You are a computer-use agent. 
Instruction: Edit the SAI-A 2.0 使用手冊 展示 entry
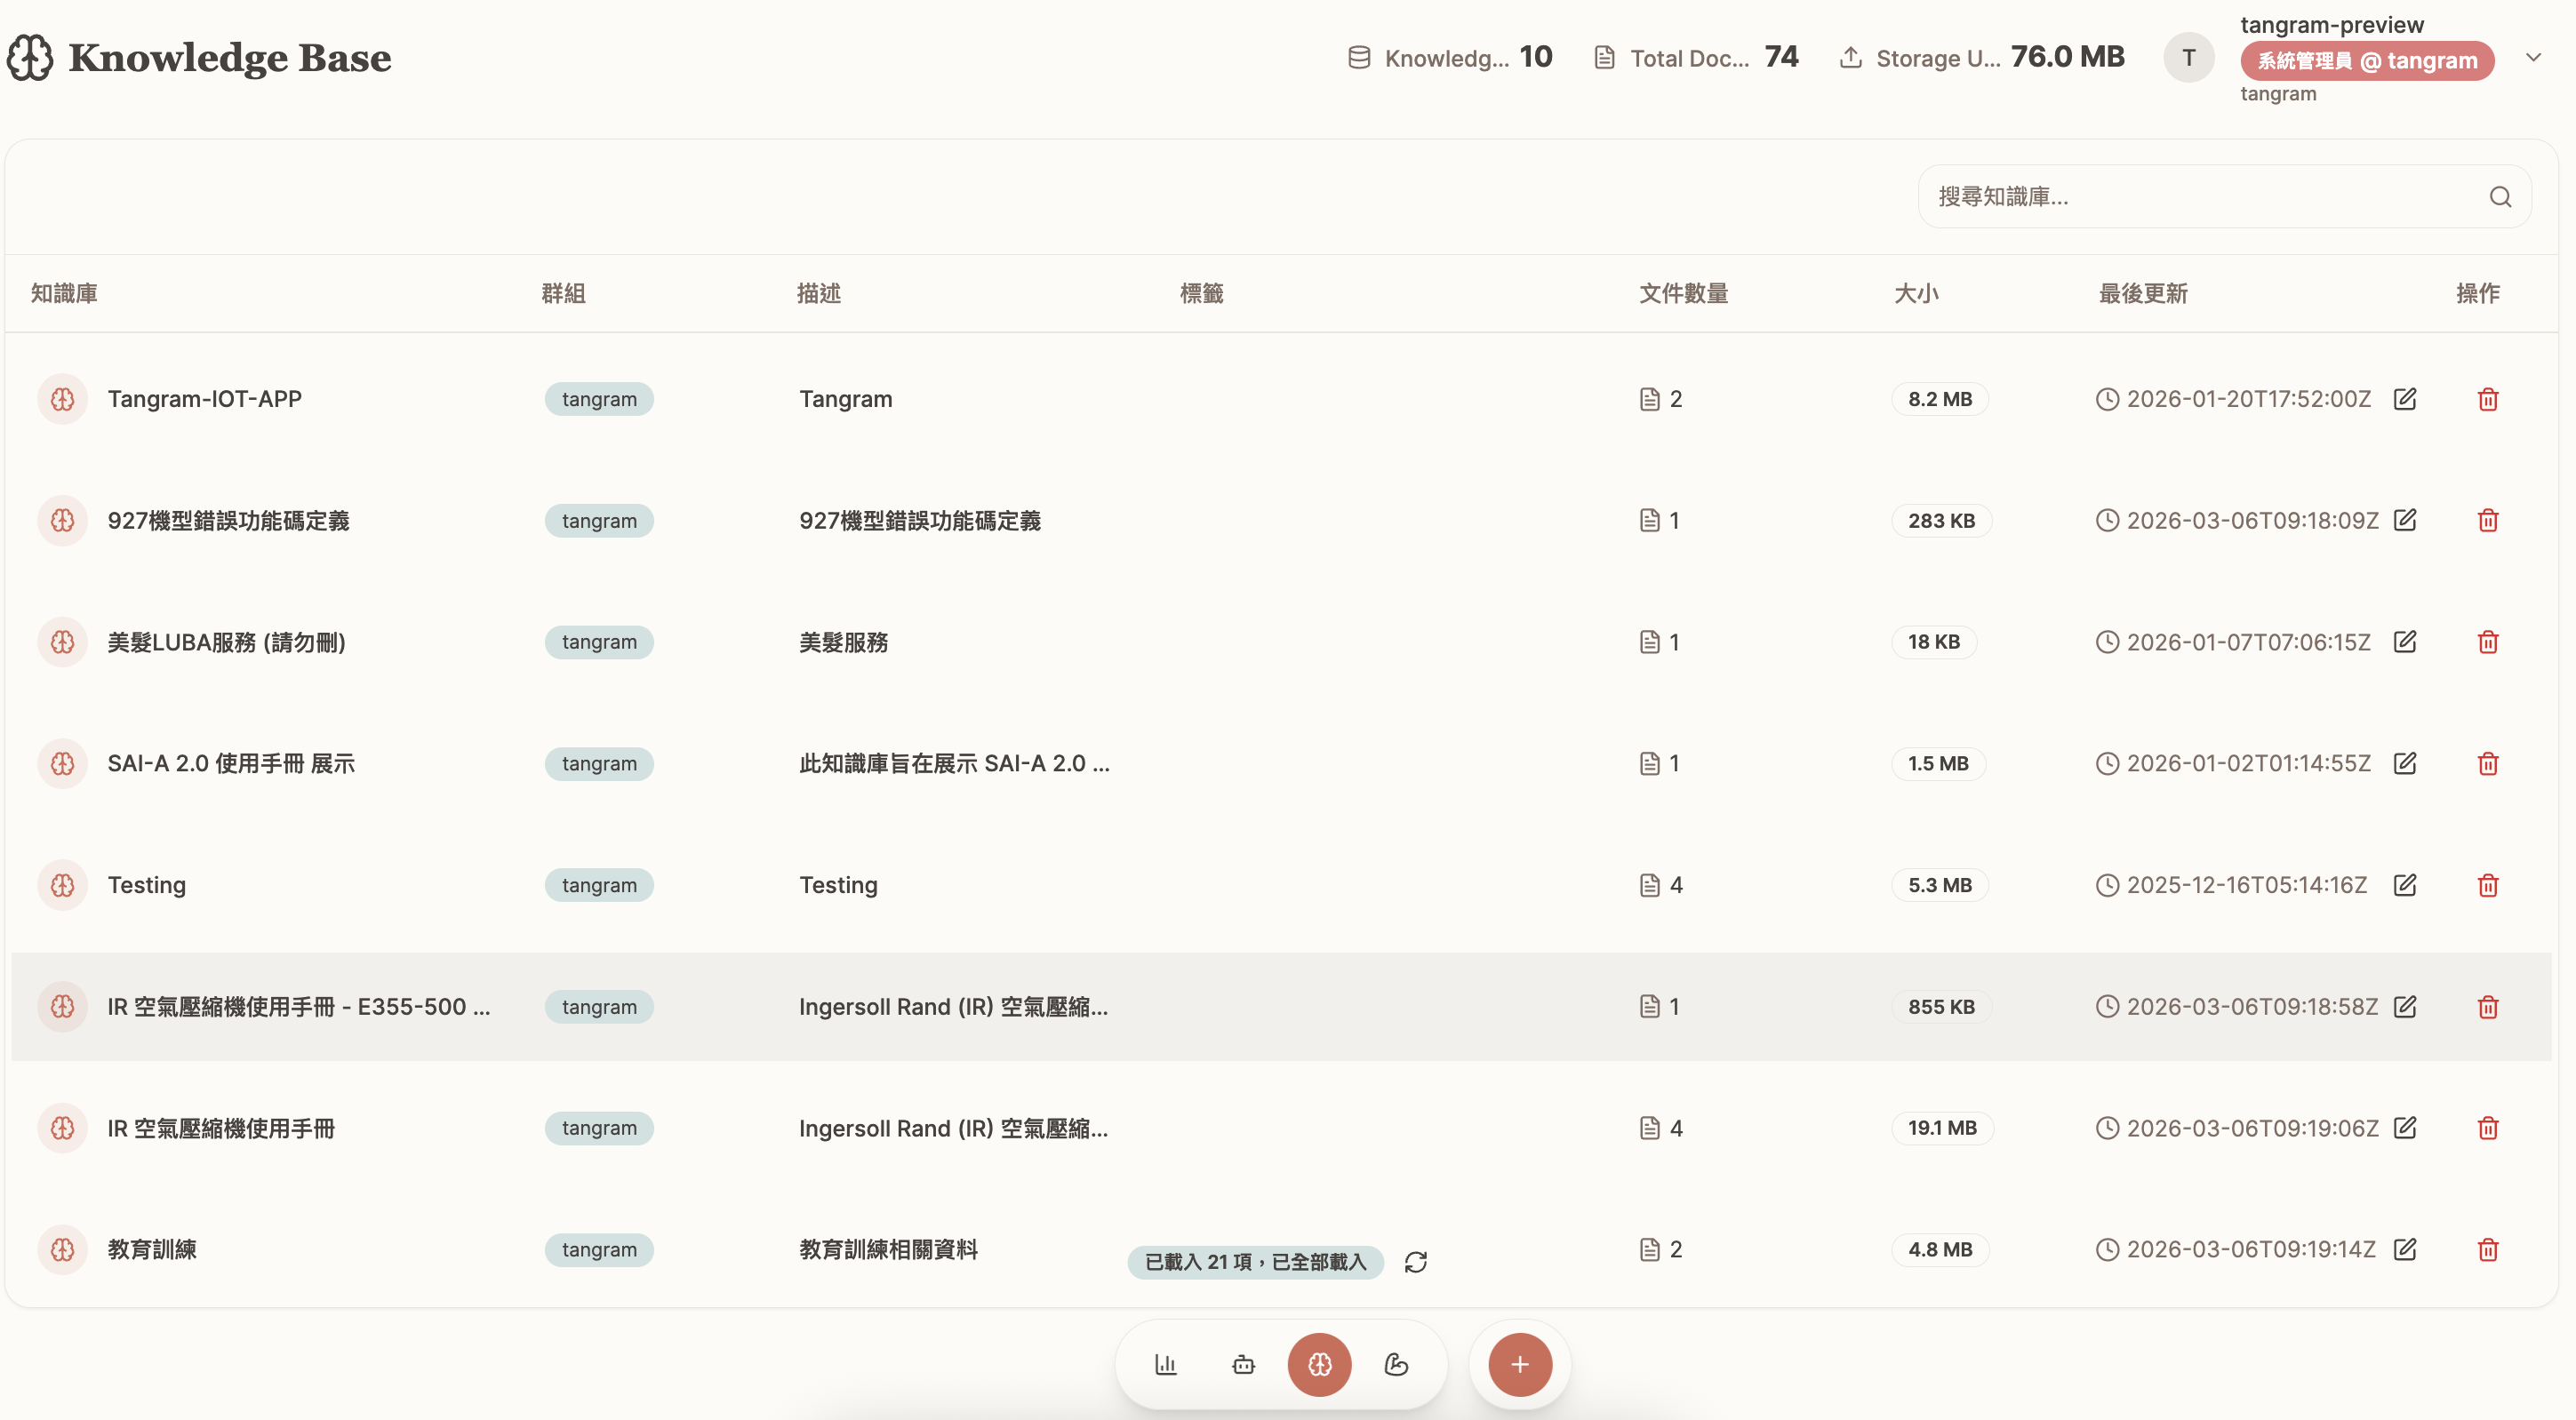(x=2405, y=763)
